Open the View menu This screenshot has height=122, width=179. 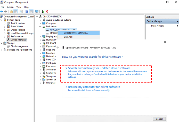(x=19, y=7)
